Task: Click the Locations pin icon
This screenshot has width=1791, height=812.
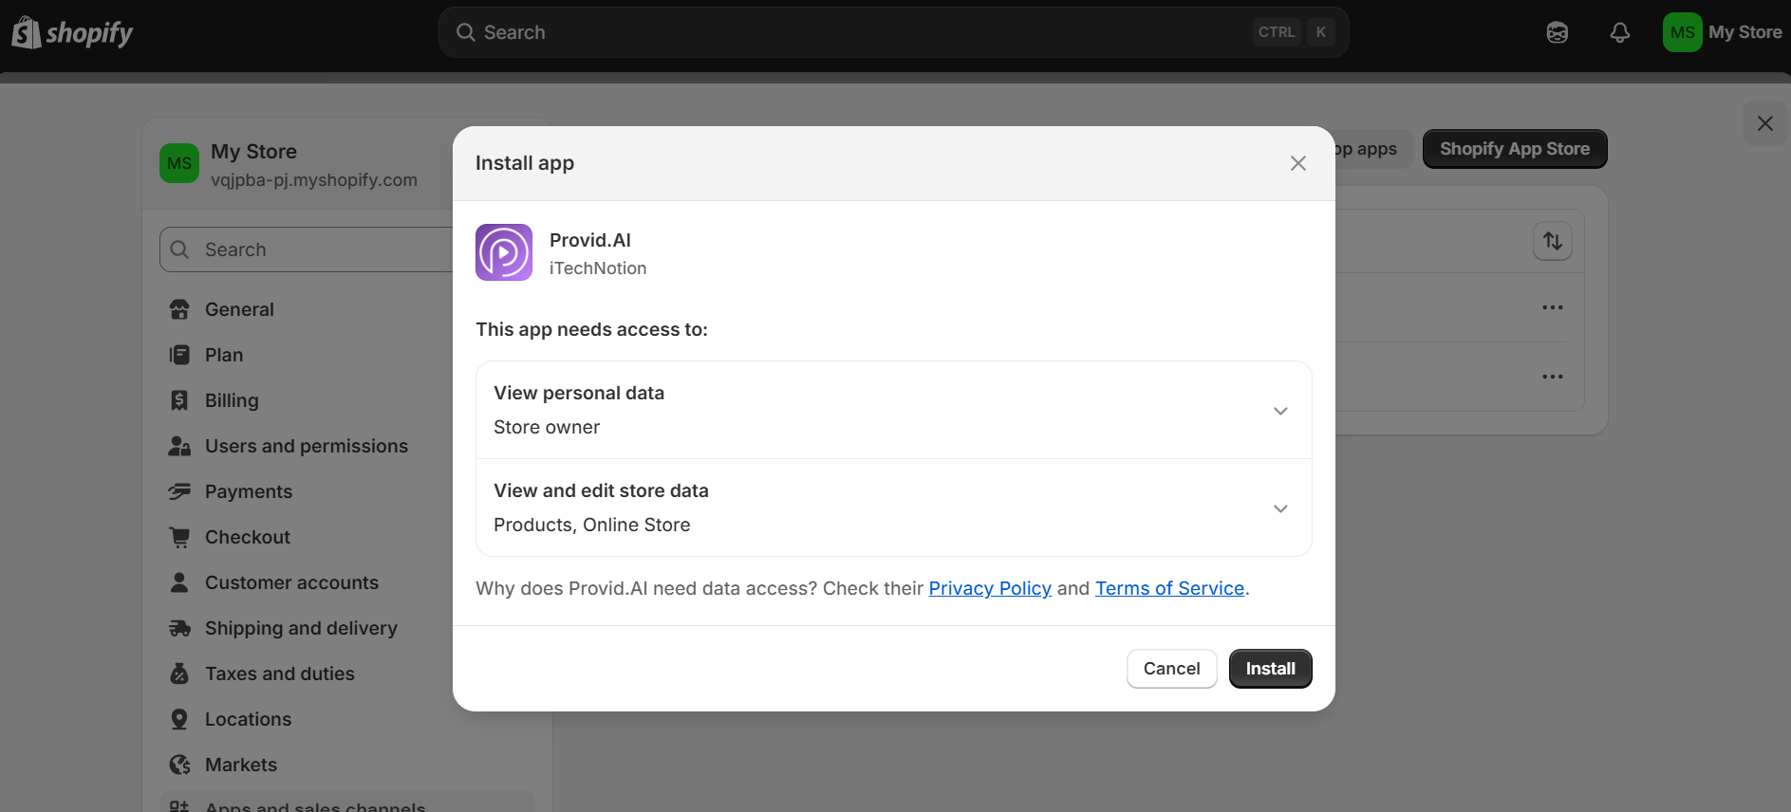Action: pyautogui.click(x=179, y=719)
